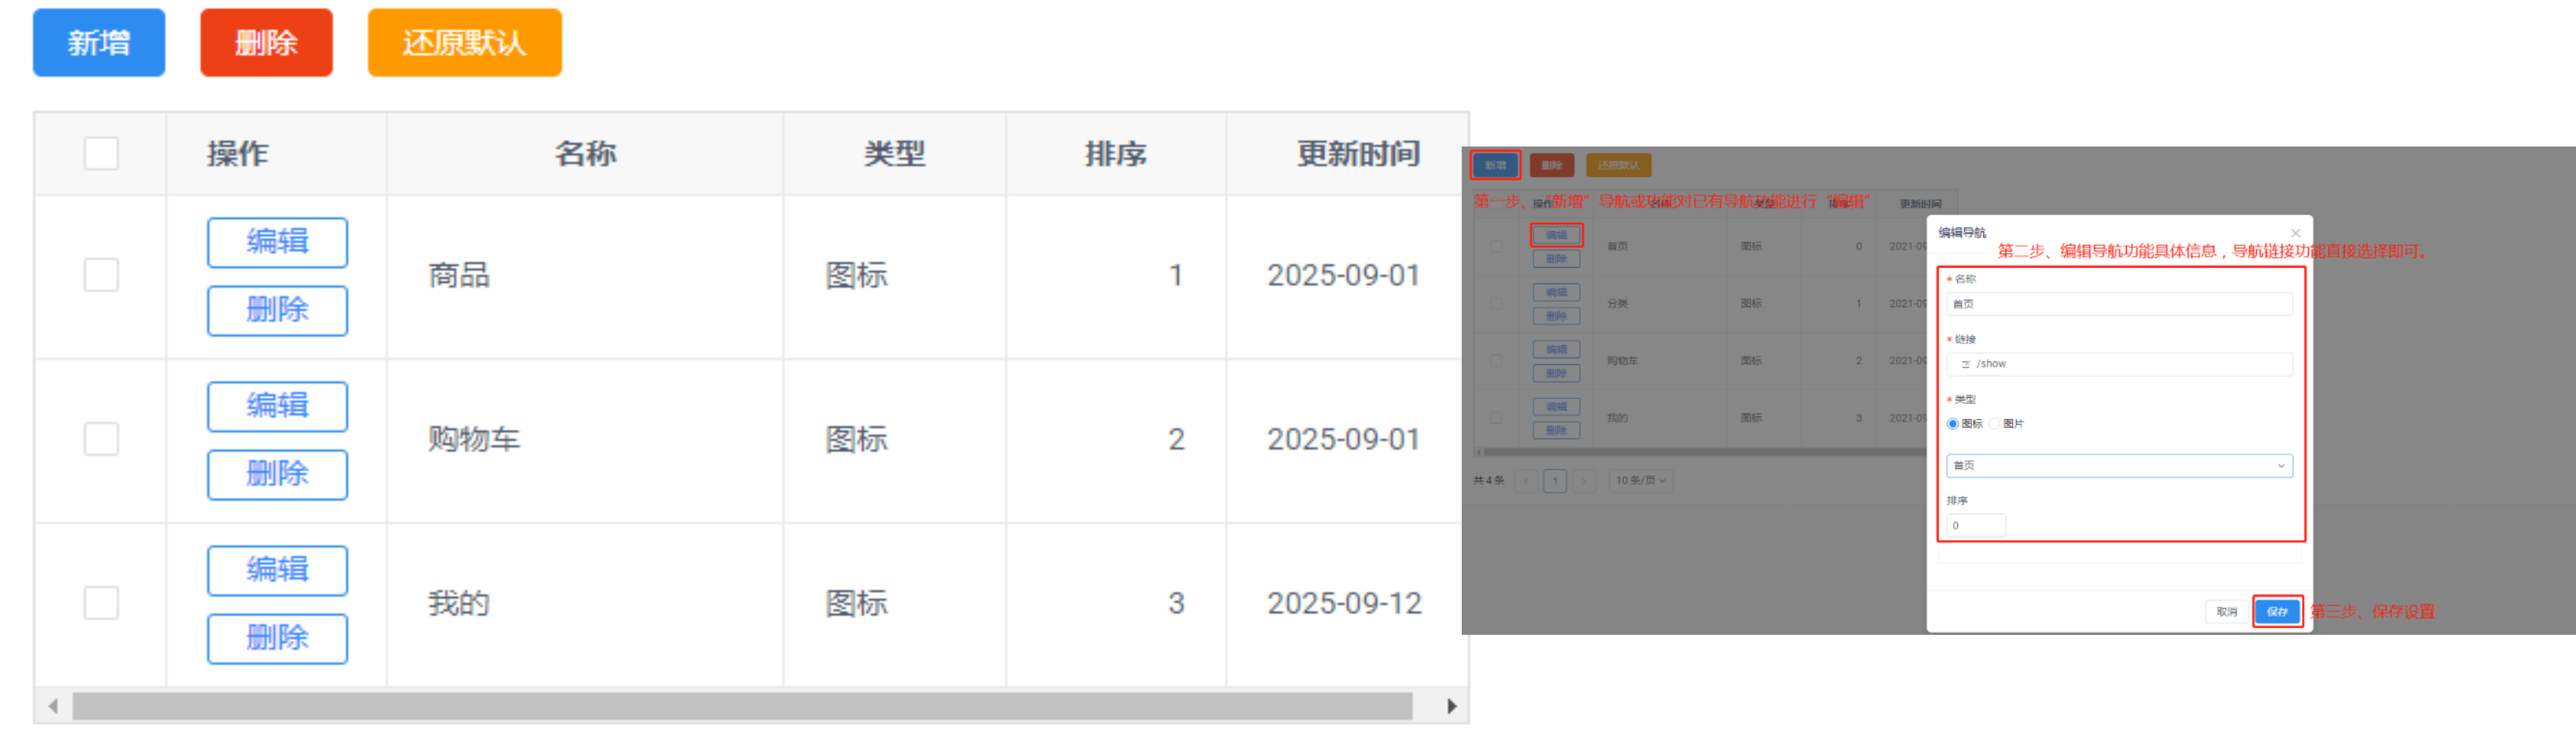Click the 排序 column header
2576x735 pixels.
1116,154
